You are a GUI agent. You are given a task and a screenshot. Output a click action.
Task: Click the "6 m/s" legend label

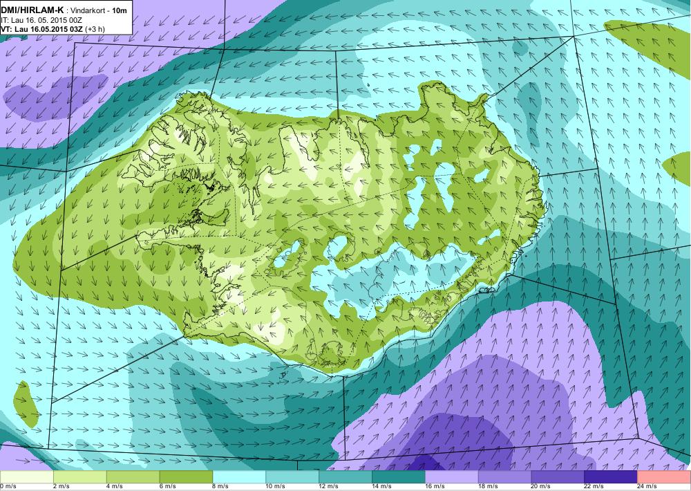(167, 487)
